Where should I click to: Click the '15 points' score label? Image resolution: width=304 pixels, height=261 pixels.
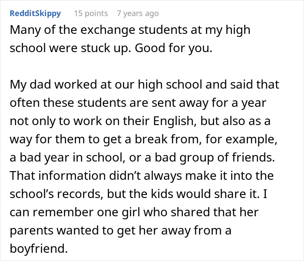(91, 13)
